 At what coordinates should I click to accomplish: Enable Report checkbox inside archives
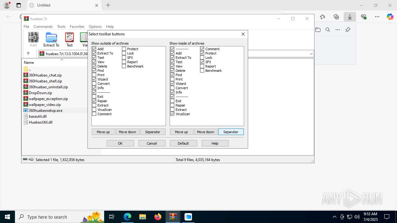click(x=202, y=66)
